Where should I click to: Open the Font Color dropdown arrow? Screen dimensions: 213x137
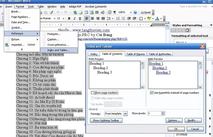pyautogui.click(x=161, y=19)
